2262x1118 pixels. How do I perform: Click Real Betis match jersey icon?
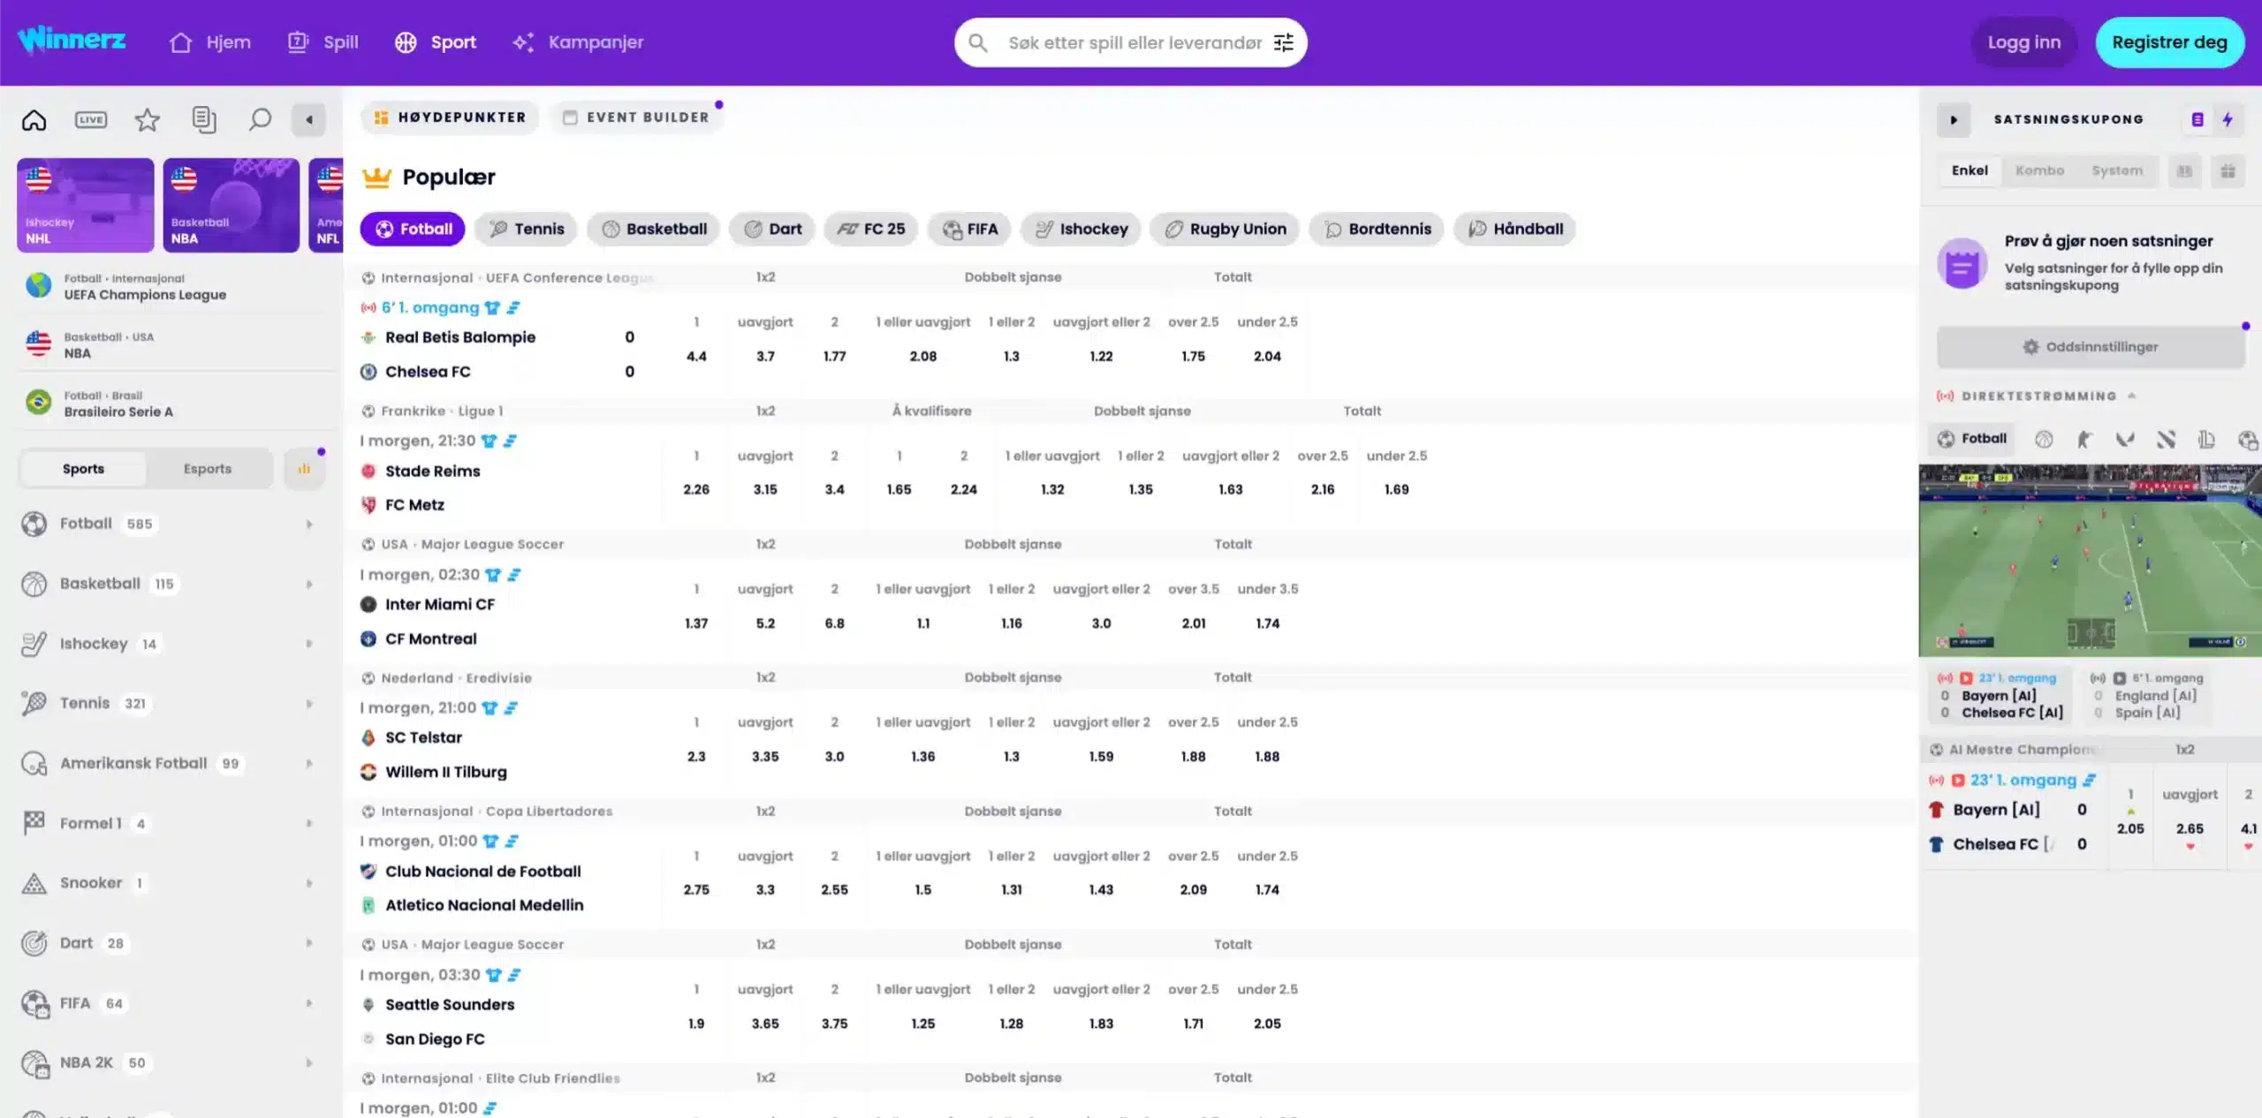click(492, 308)
